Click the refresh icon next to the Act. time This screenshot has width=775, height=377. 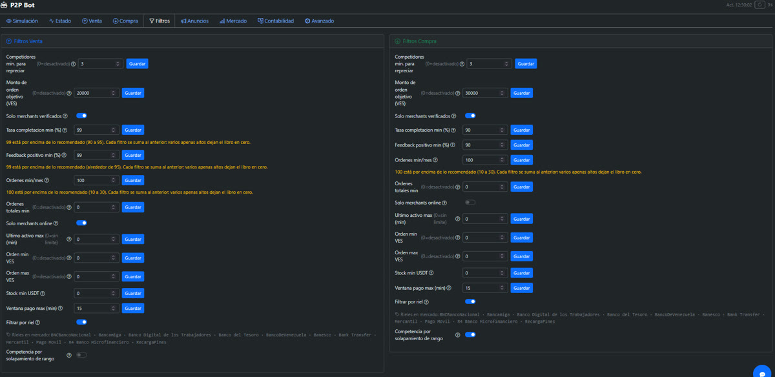pos(759,5)
